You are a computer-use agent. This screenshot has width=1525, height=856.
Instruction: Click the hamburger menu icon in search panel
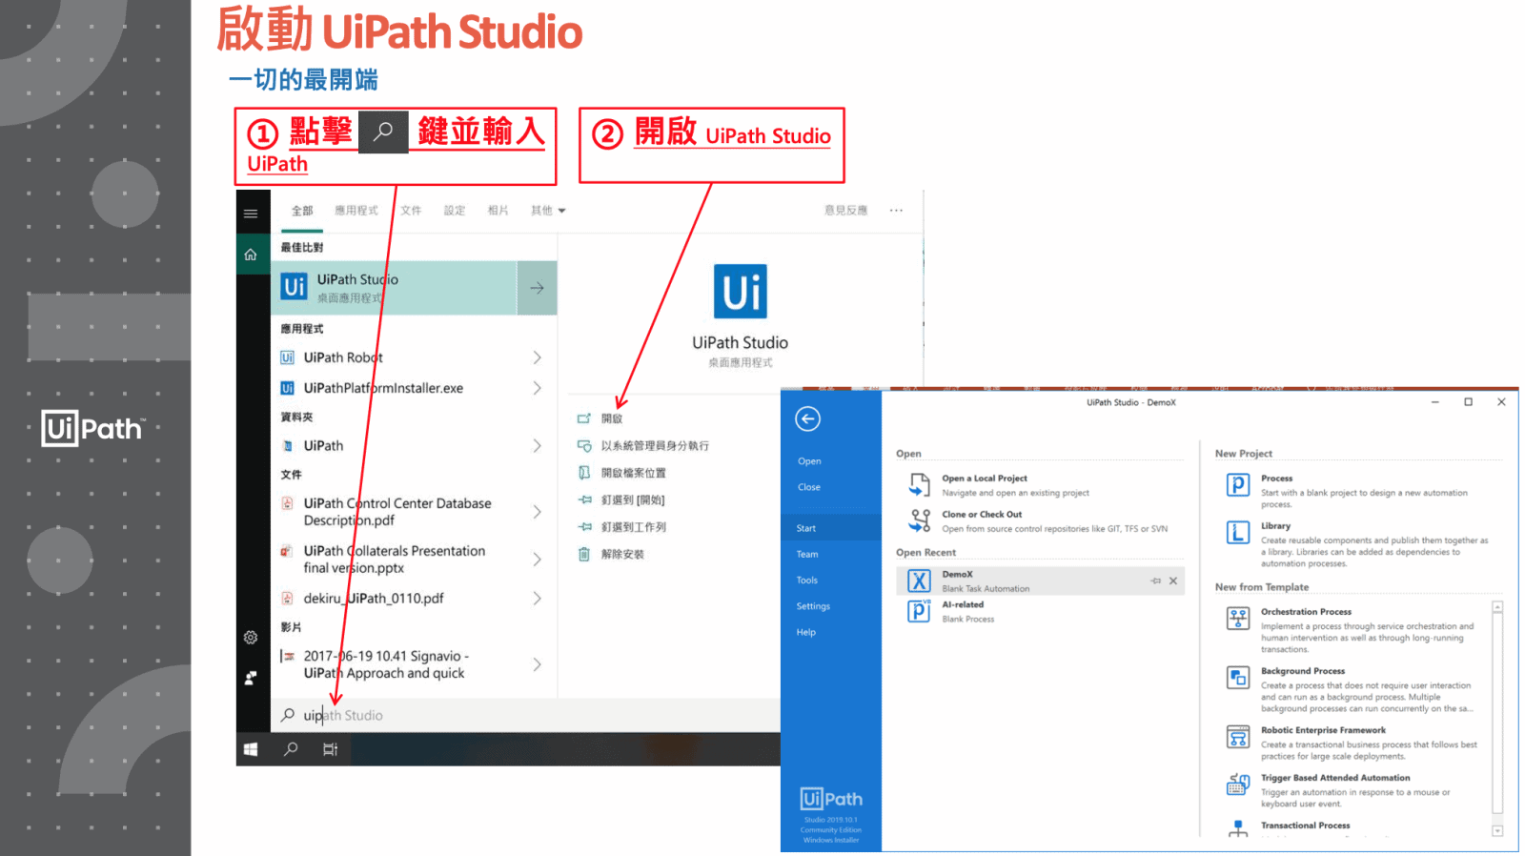point(251,214)
